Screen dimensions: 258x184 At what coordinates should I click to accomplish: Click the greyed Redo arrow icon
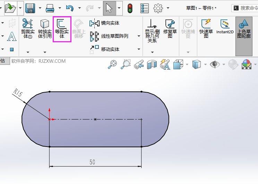pos(90,8)
